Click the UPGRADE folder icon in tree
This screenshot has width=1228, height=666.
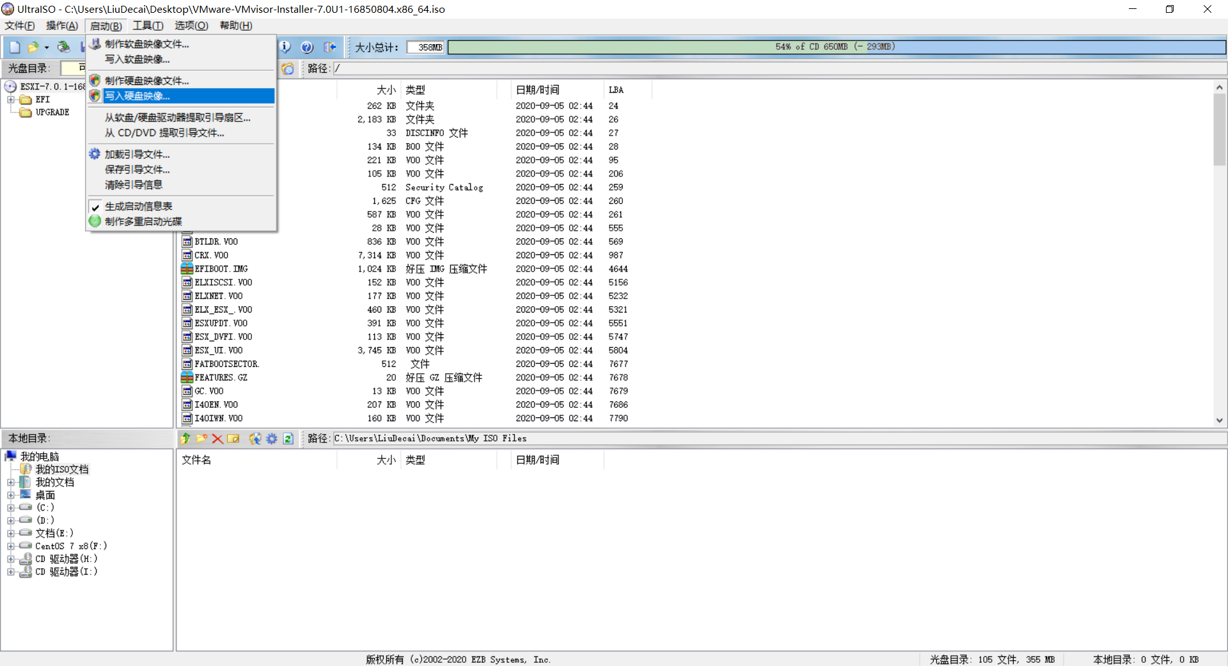pyautogui.click(x=26, y=112)
